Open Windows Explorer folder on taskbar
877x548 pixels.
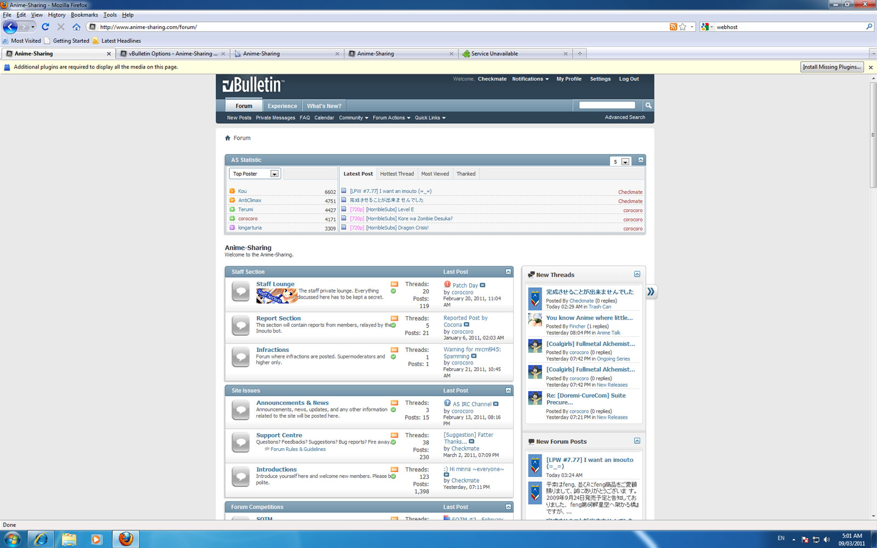click(x=69, y=539)
